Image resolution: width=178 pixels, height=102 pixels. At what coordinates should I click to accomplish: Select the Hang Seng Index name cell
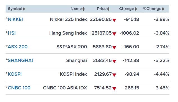pyautogui.click(x=68, y=33)
